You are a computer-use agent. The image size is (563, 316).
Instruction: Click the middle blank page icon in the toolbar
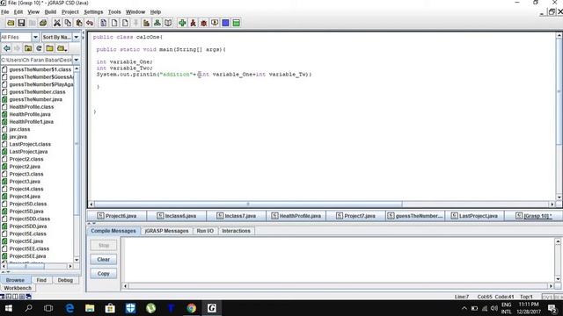[x=114, y=23]
